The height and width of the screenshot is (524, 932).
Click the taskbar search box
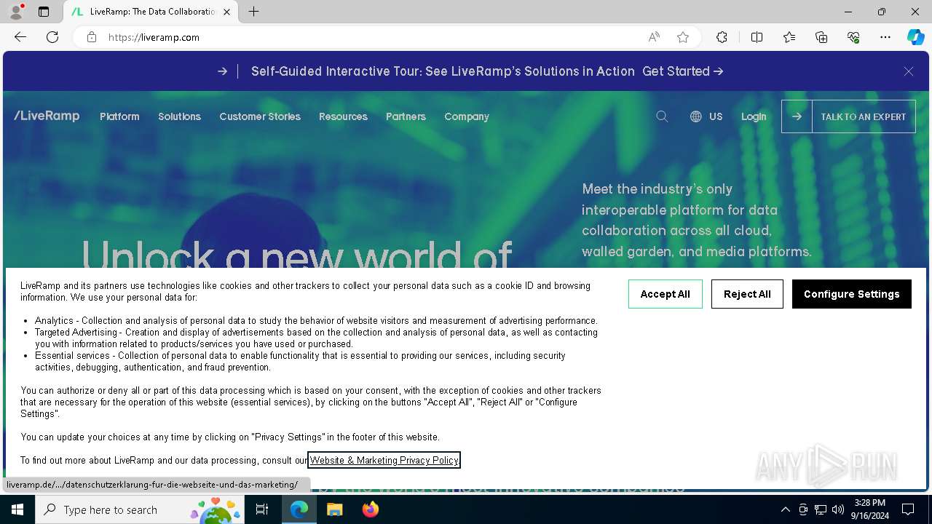[140, 509]
